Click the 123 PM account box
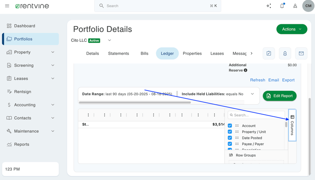This screenshot has height=180, width=315. 31,169
